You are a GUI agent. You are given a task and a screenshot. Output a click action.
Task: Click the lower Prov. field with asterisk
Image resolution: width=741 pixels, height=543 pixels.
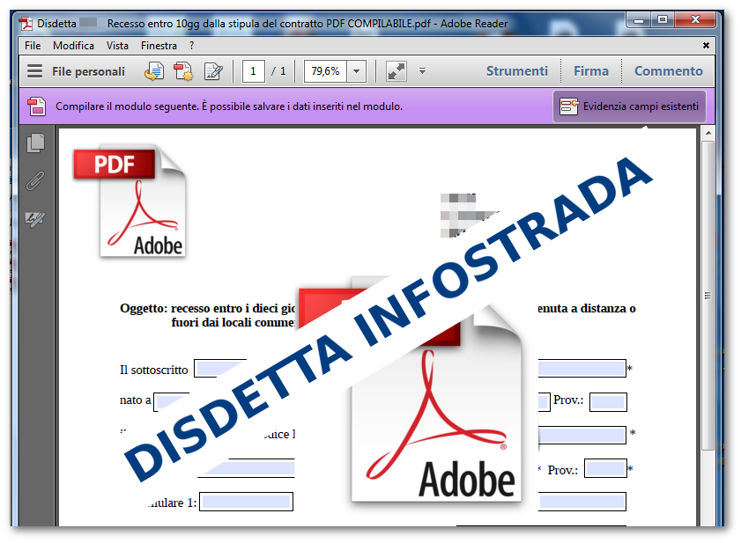[x=605, y=468]
